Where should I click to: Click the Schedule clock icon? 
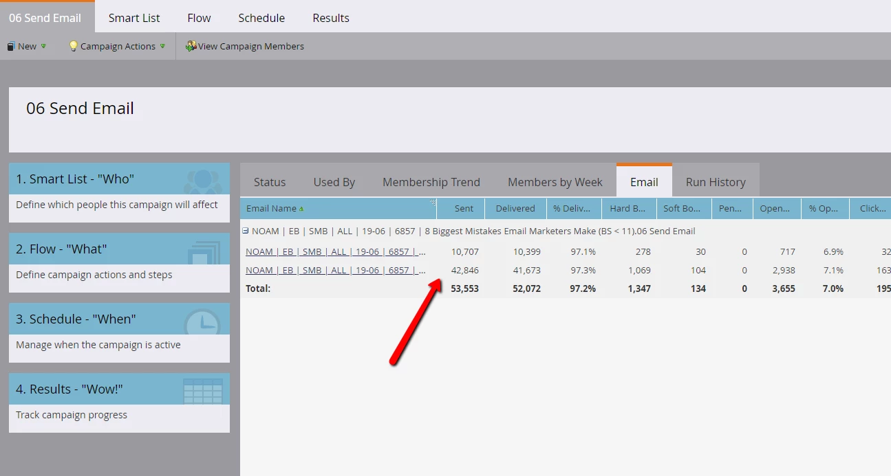[202, 323]
